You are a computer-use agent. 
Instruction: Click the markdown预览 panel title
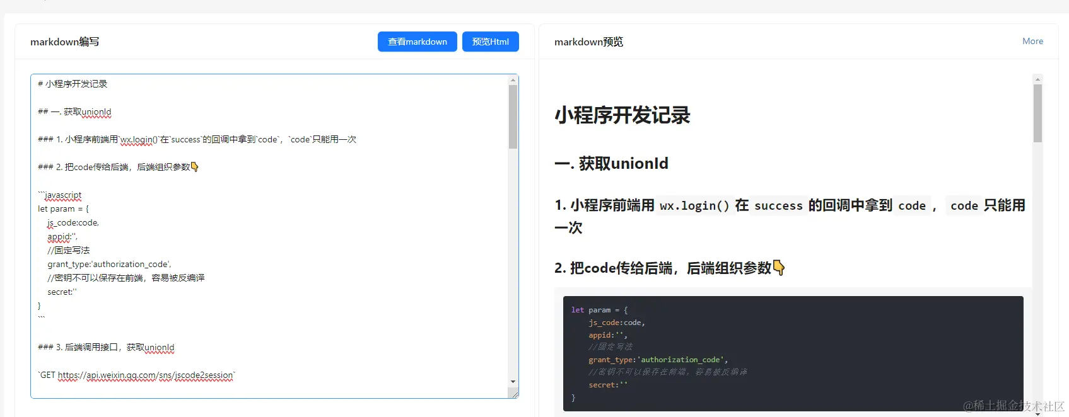(x=588, y=42)
